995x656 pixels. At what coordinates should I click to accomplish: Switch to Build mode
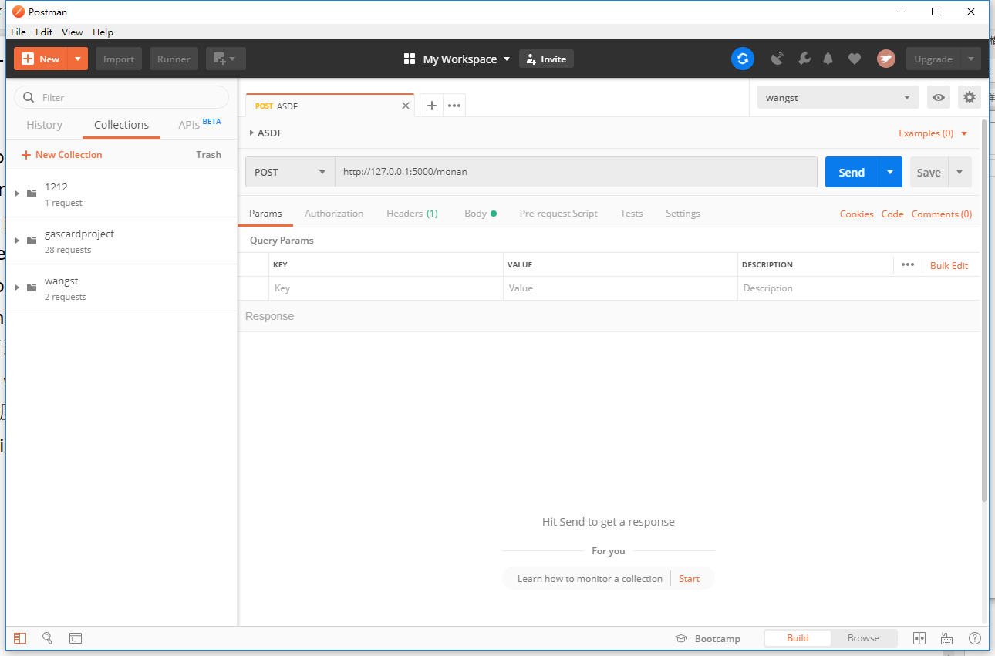pos(798,638)
